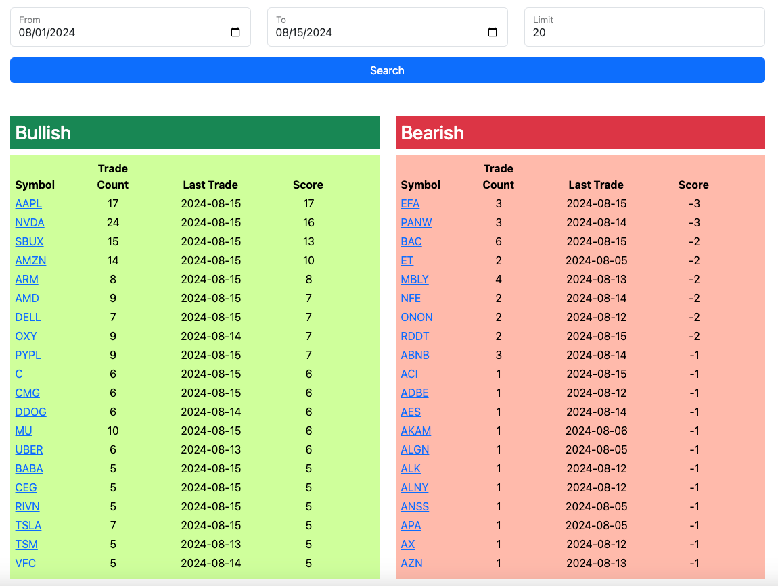778x586 pixels.
Task: Click the To date field showing 08/15/2024
Action: tap(387, 27)
